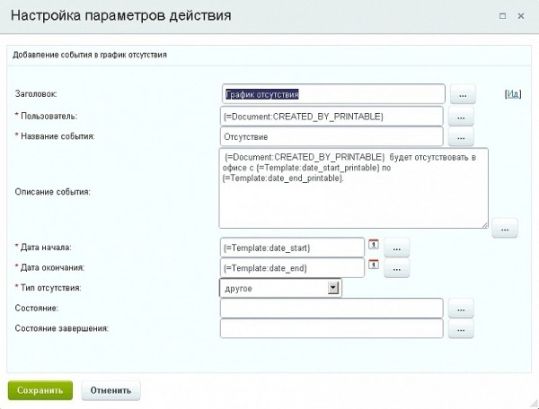Click the ellipsis button below Описание события
Screen dimensions: 539x409
[504, 228]
